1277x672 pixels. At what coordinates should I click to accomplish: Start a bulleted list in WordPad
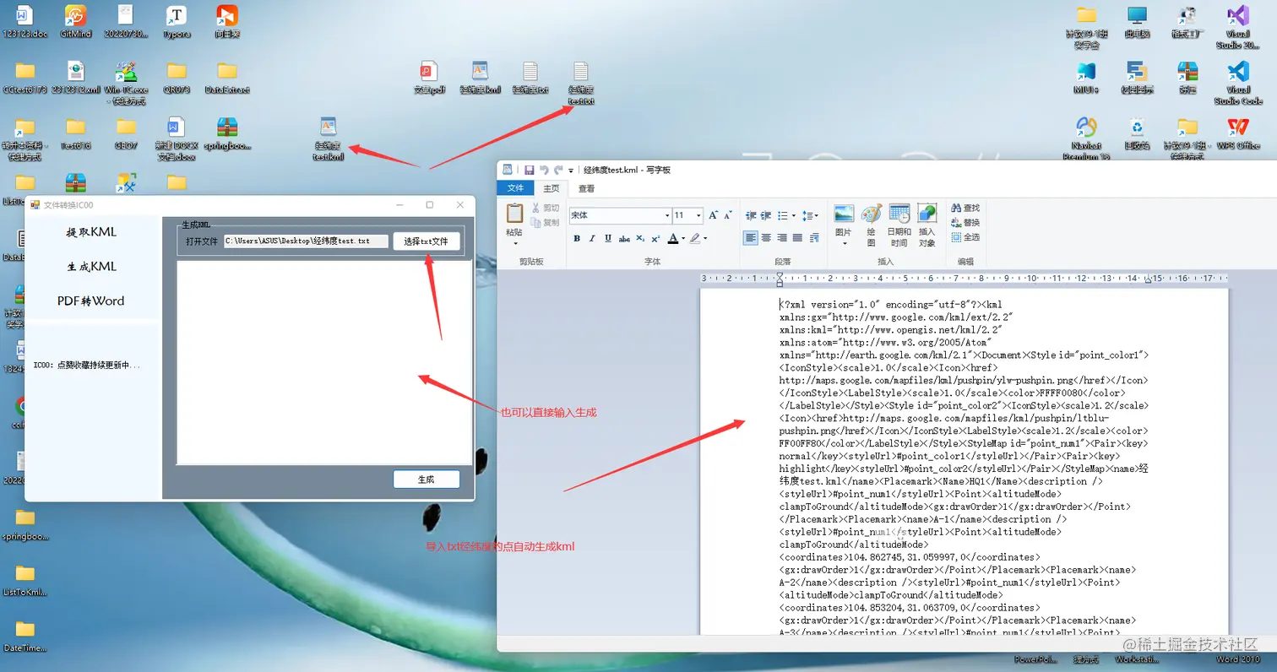coord(782,216)
